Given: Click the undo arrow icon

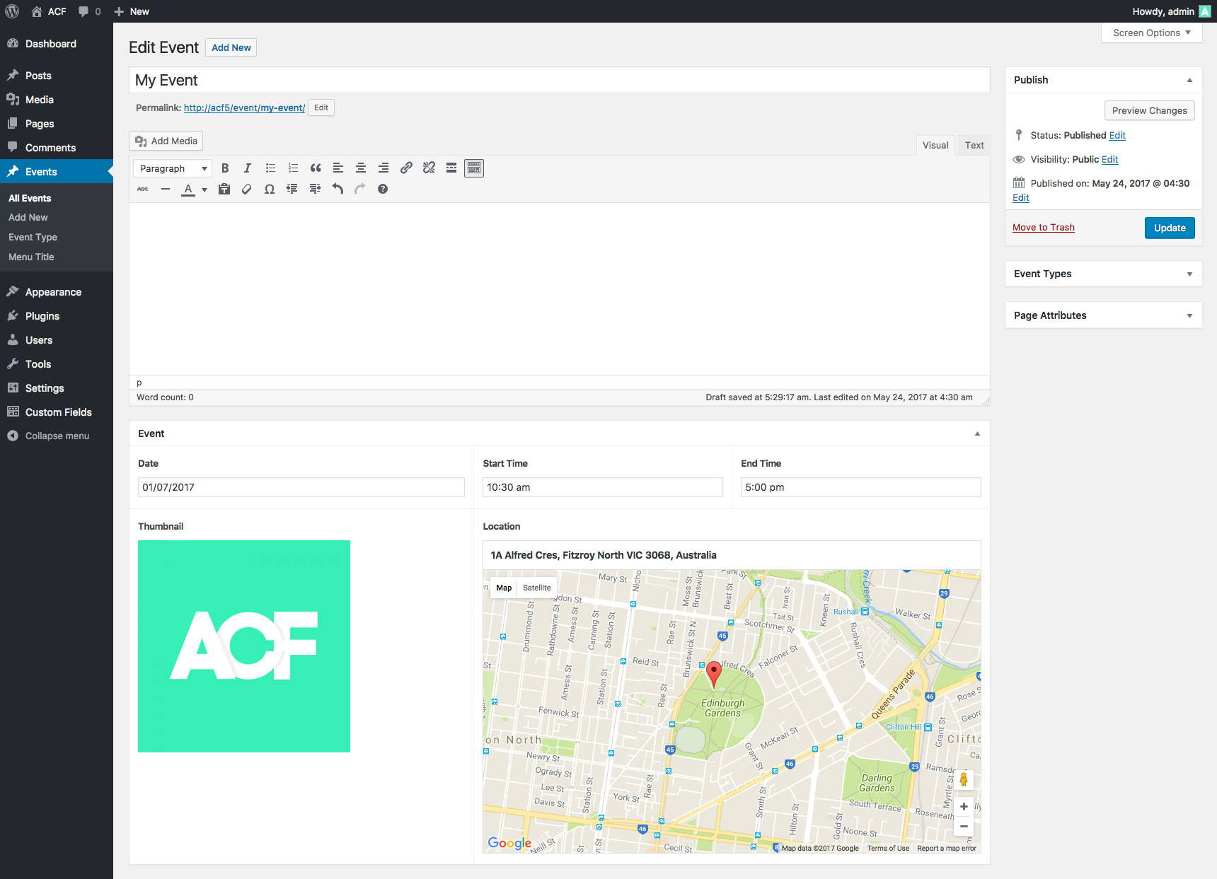Looking at the screenshot, I should click(338, 190).
